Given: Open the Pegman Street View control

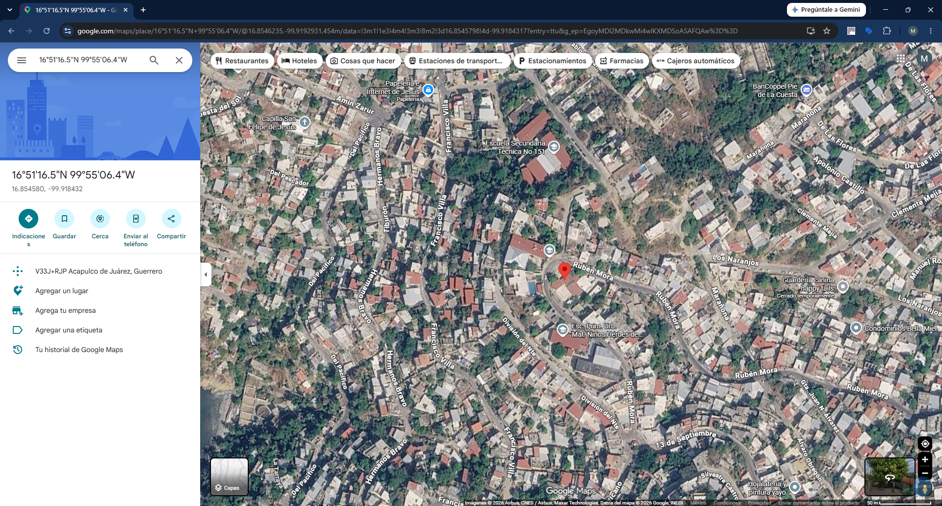Looking at the screenshot, I should (x=925, y=488).
